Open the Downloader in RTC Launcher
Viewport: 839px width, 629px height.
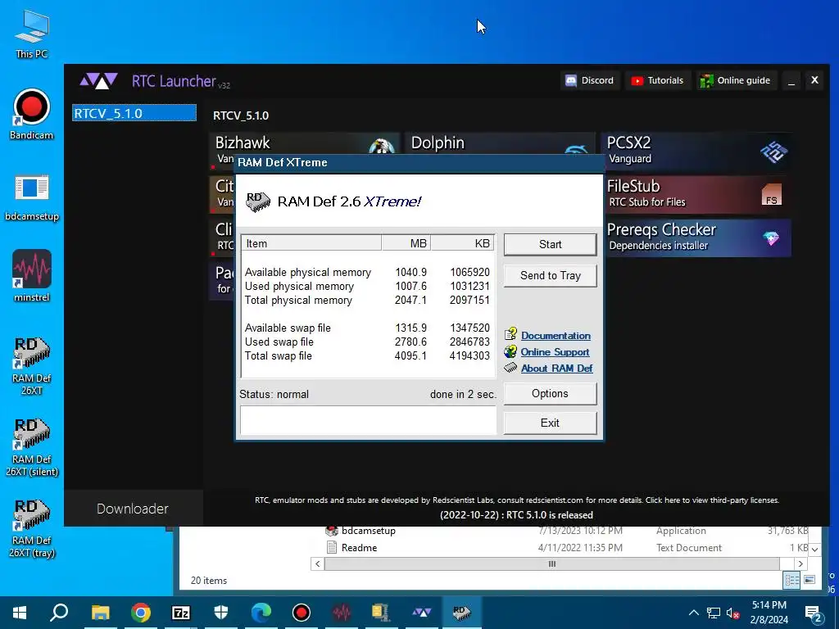[x=133, y=508]
